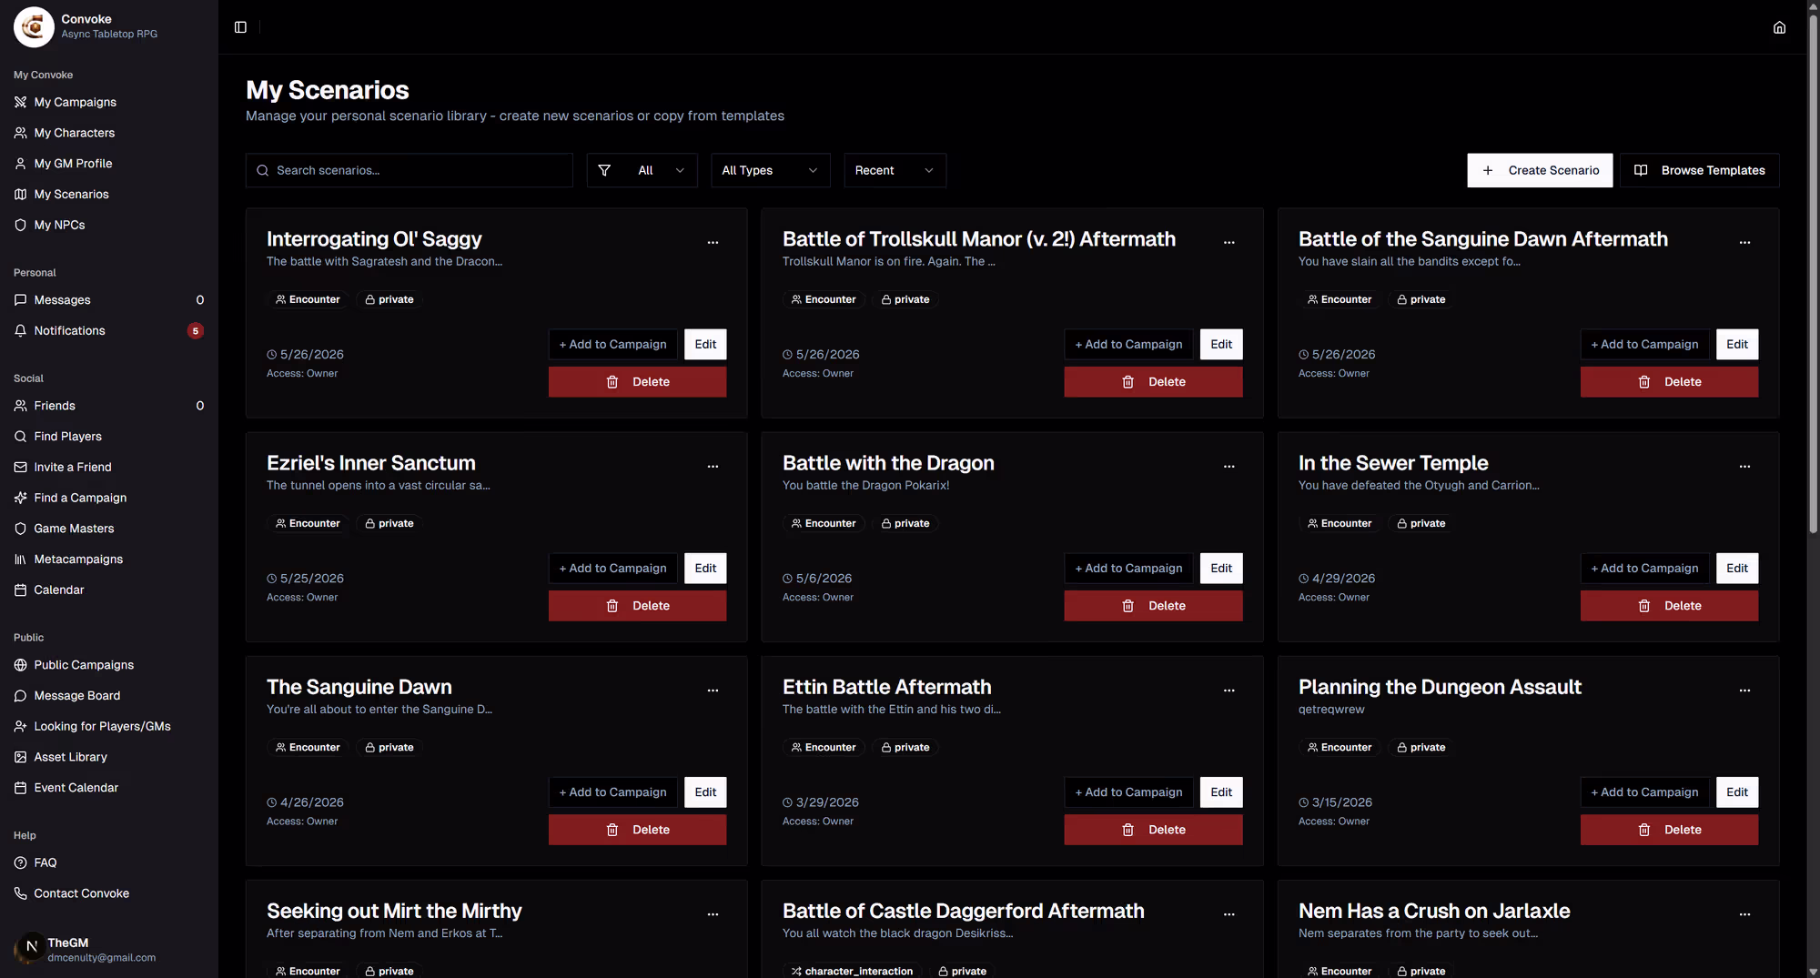Click the home icon in top bar
1820x978 pixels.
[x=1779, y=27]
